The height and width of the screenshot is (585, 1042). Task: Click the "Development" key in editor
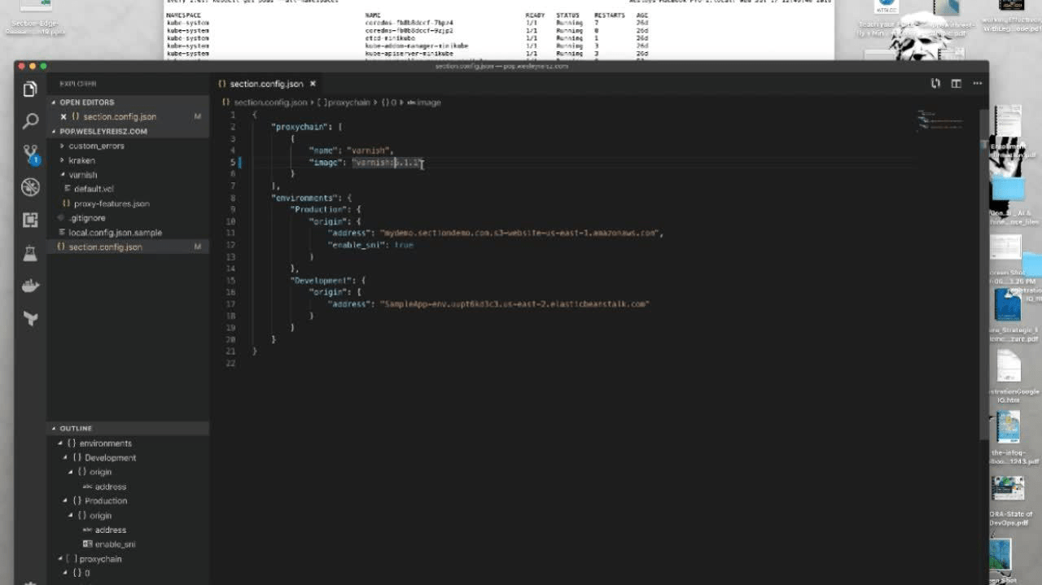(x=324, y=281)
